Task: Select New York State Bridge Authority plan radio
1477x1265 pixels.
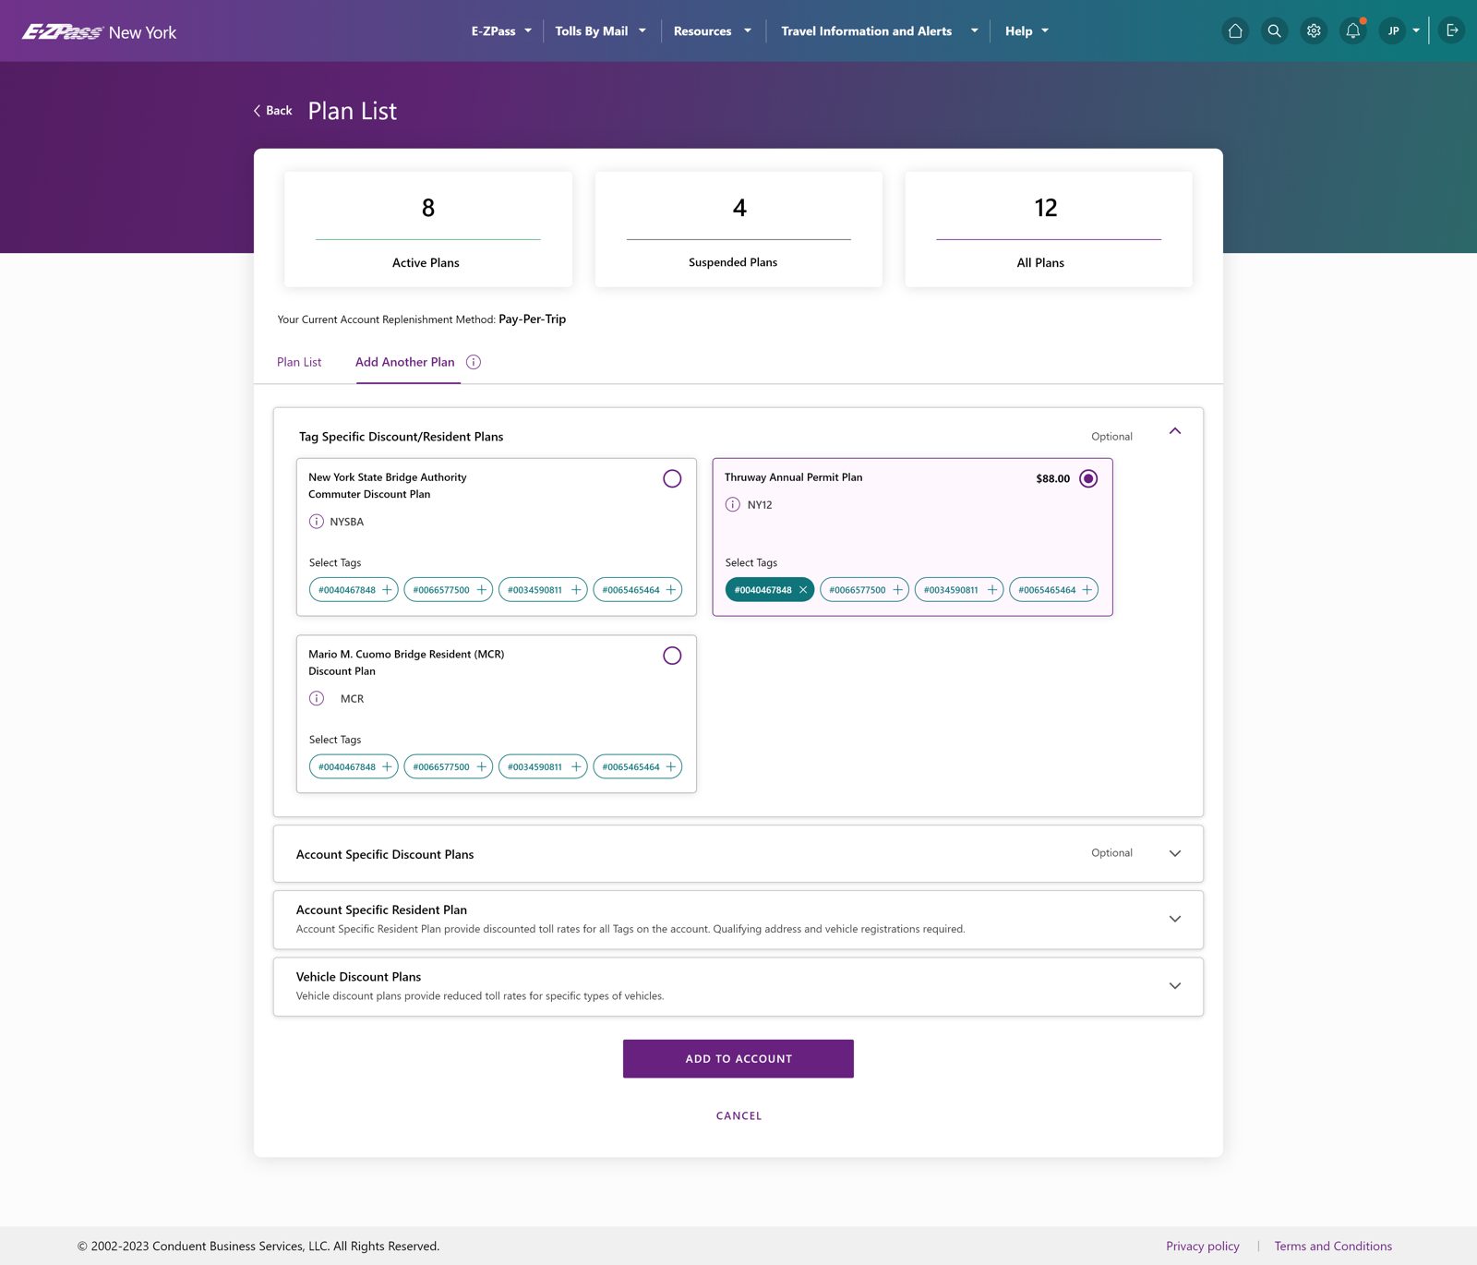Action: point(672,478)
